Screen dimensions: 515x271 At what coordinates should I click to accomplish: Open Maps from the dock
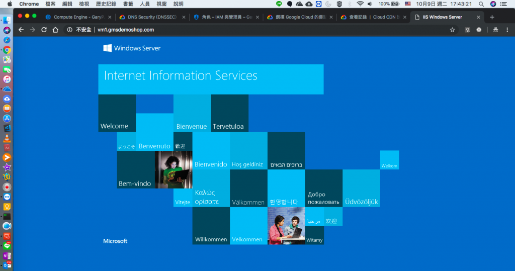pos(7,59)
